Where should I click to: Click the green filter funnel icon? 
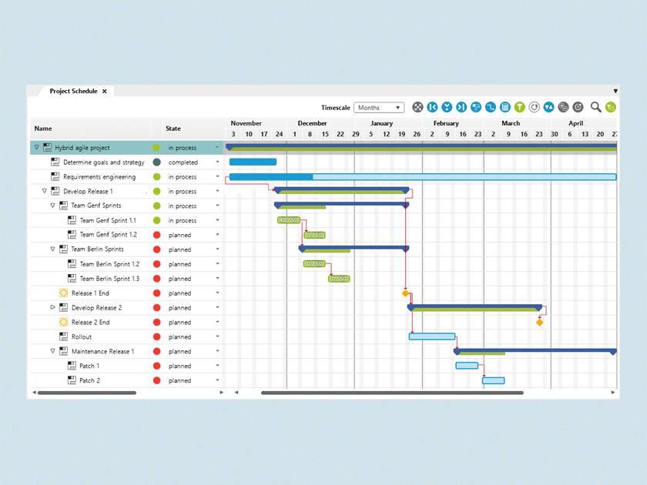520,108
